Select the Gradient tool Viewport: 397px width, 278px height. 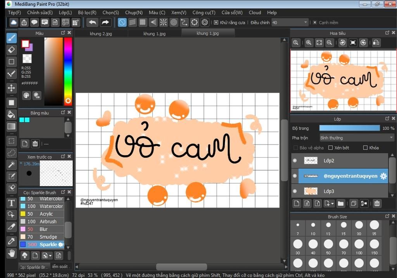tap(11, 126)
